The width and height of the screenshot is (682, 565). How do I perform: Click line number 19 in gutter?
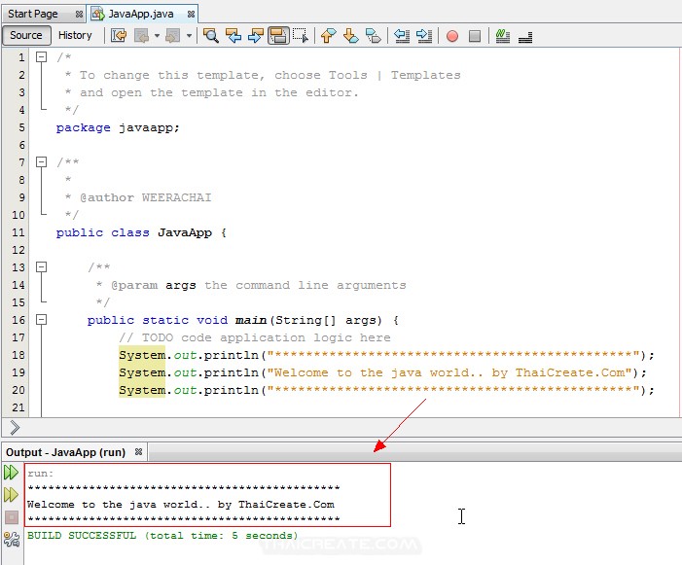18,372
